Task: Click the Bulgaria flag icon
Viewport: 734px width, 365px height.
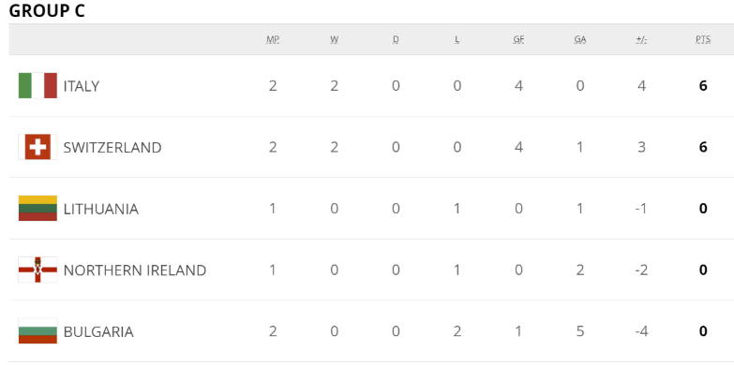Action: [37, 331]
